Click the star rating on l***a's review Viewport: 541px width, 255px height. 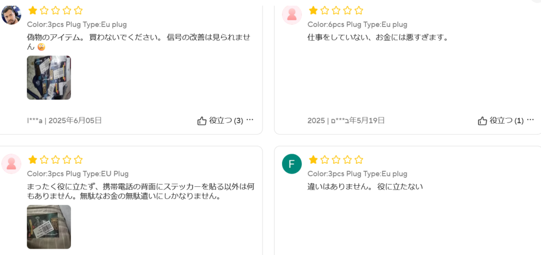(x=55, y=10)
